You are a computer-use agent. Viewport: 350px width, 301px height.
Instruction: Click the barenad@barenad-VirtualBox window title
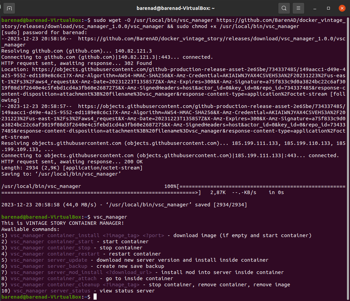[x=174, y=8]
